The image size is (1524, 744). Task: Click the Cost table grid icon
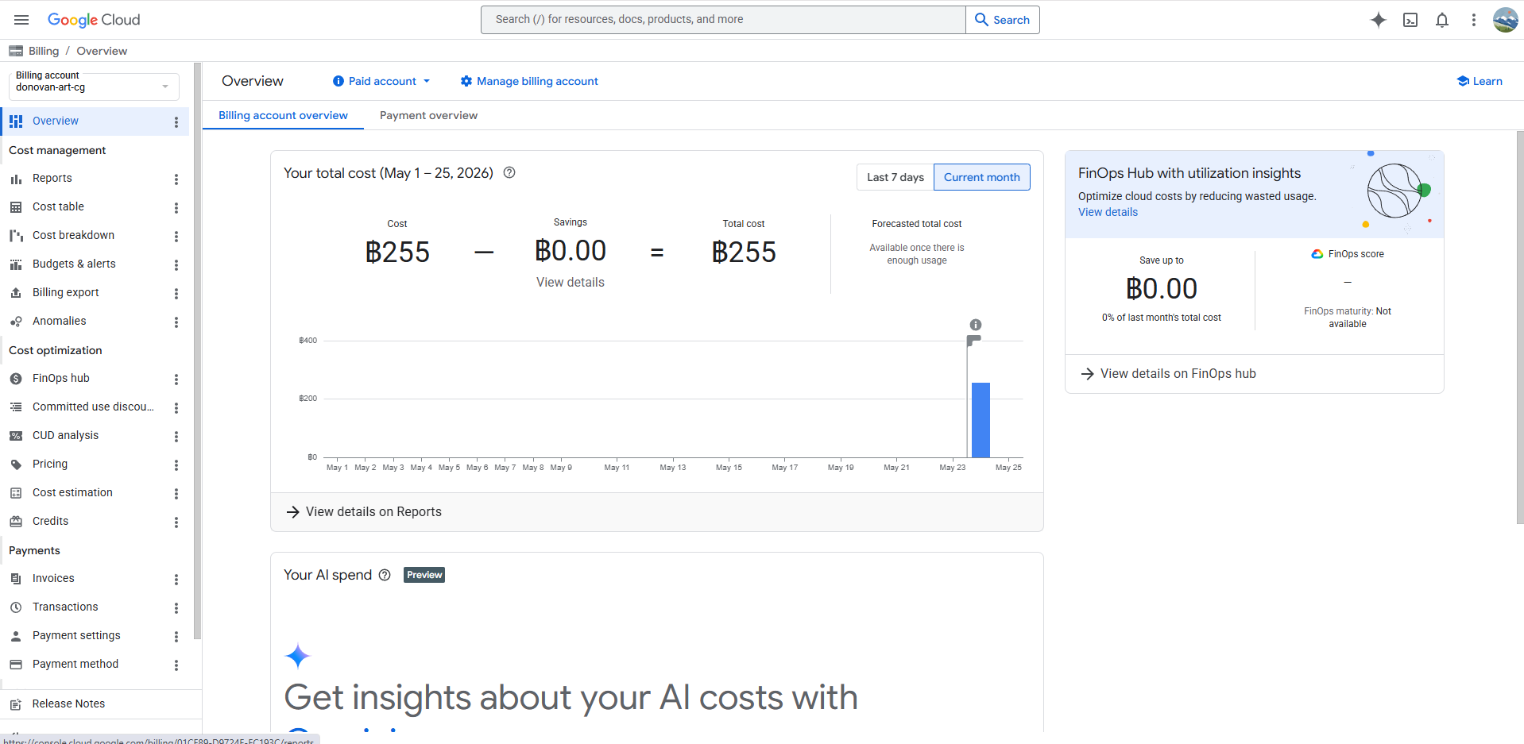point(16,207)
